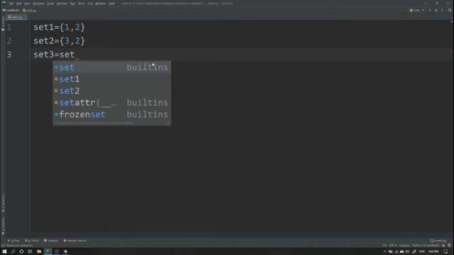Screen dimensions: 454x255
Task: Click the green Run button
Action: click(430, 10)
